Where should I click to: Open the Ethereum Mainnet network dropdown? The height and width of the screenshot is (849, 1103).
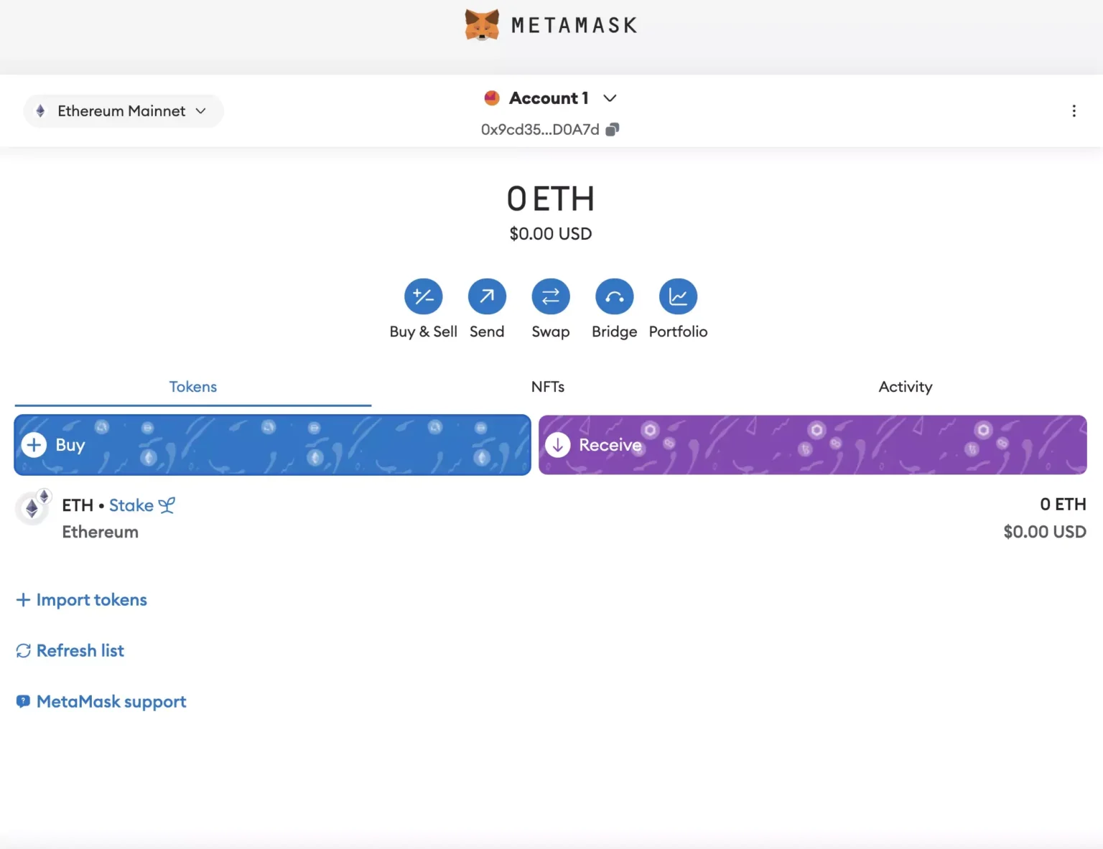pos(124,111)
